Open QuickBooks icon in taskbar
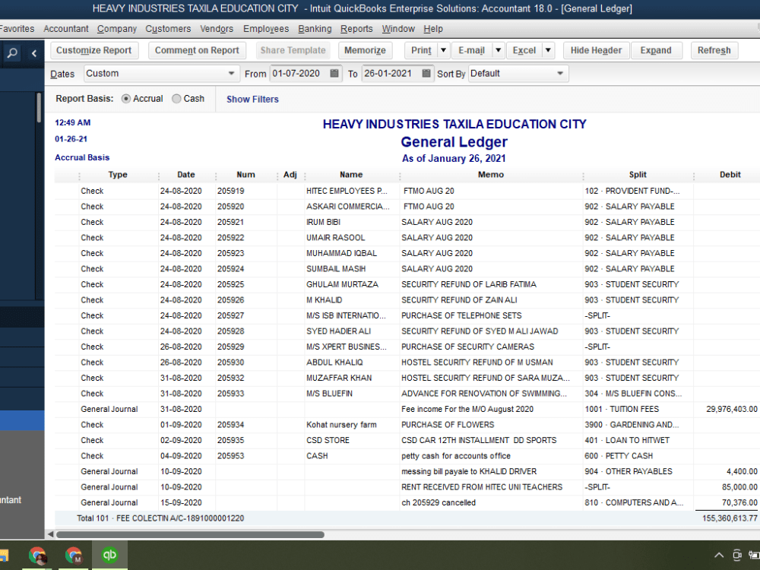 (109, 555)
